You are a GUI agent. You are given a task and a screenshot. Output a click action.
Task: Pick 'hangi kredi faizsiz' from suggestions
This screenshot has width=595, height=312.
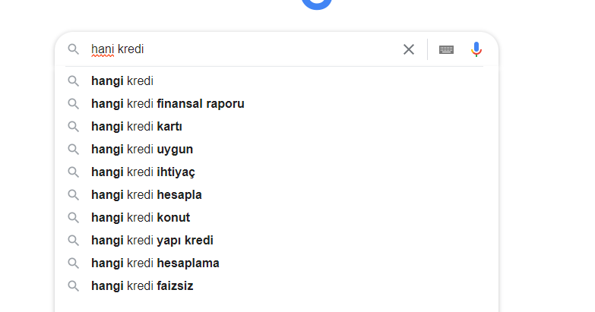point(277,286)
